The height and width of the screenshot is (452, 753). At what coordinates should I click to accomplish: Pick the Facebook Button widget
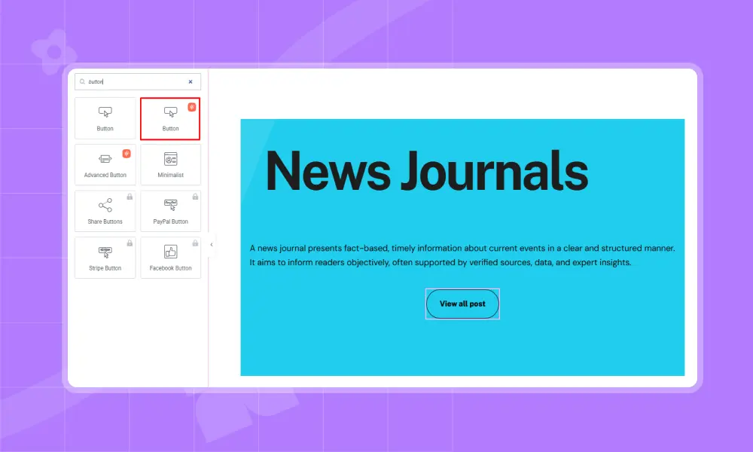[170, 258]
